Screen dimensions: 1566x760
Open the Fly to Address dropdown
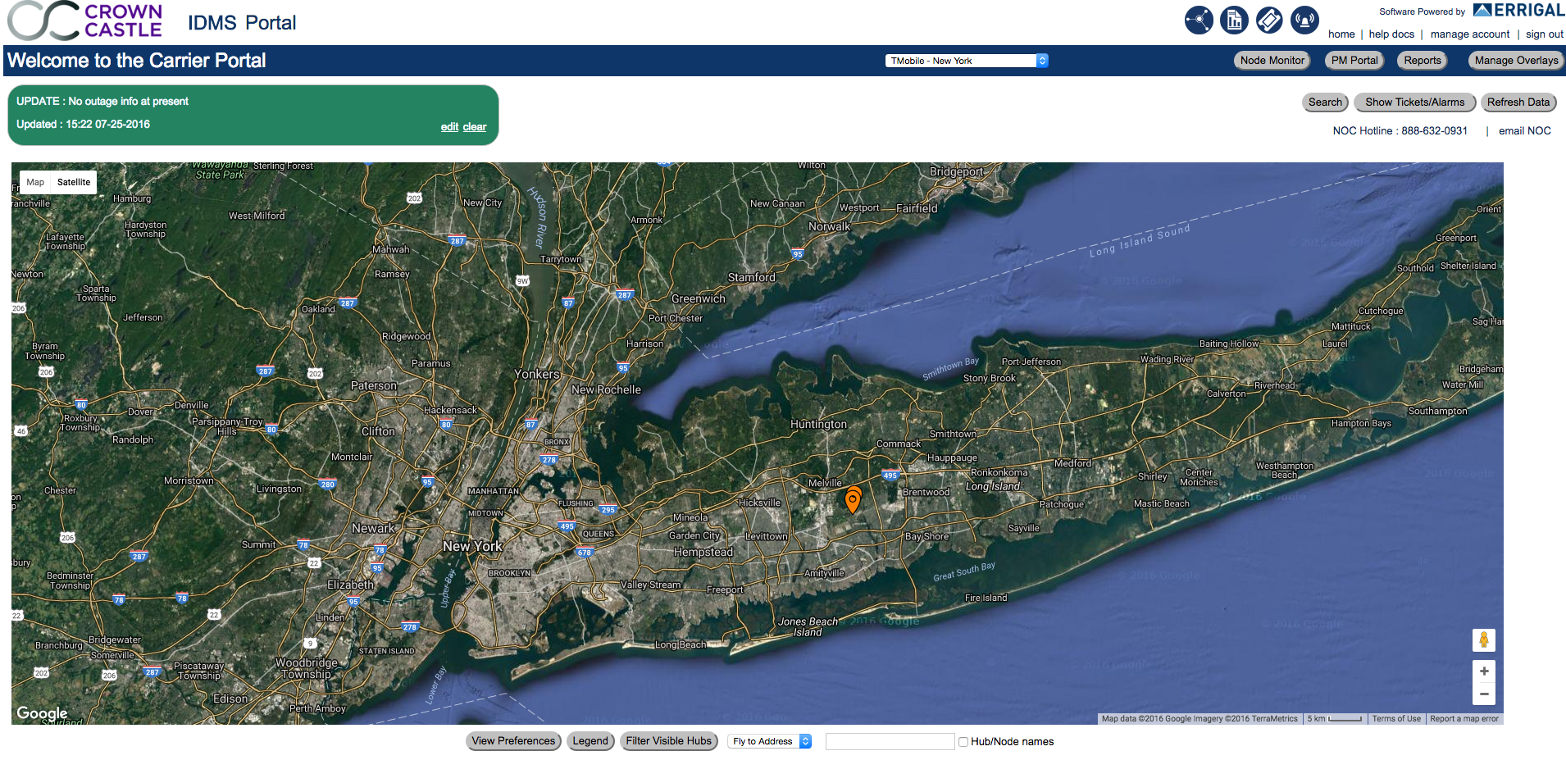769,741
